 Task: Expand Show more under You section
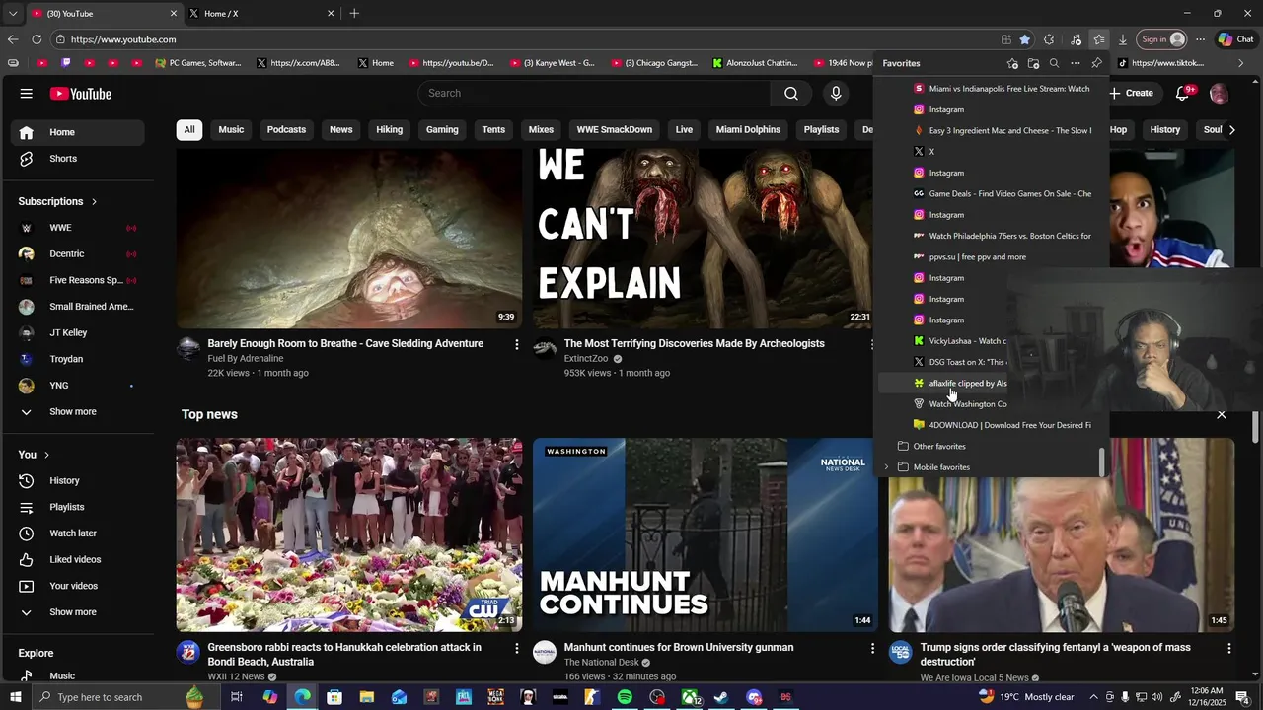(x=72, y=612)
